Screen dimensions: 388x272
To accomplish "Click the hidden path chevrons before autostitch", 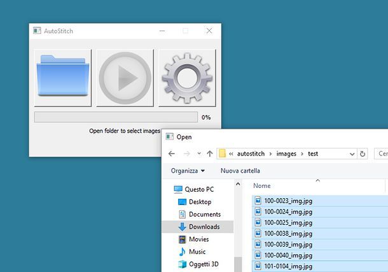I will (x=231, y=154).
